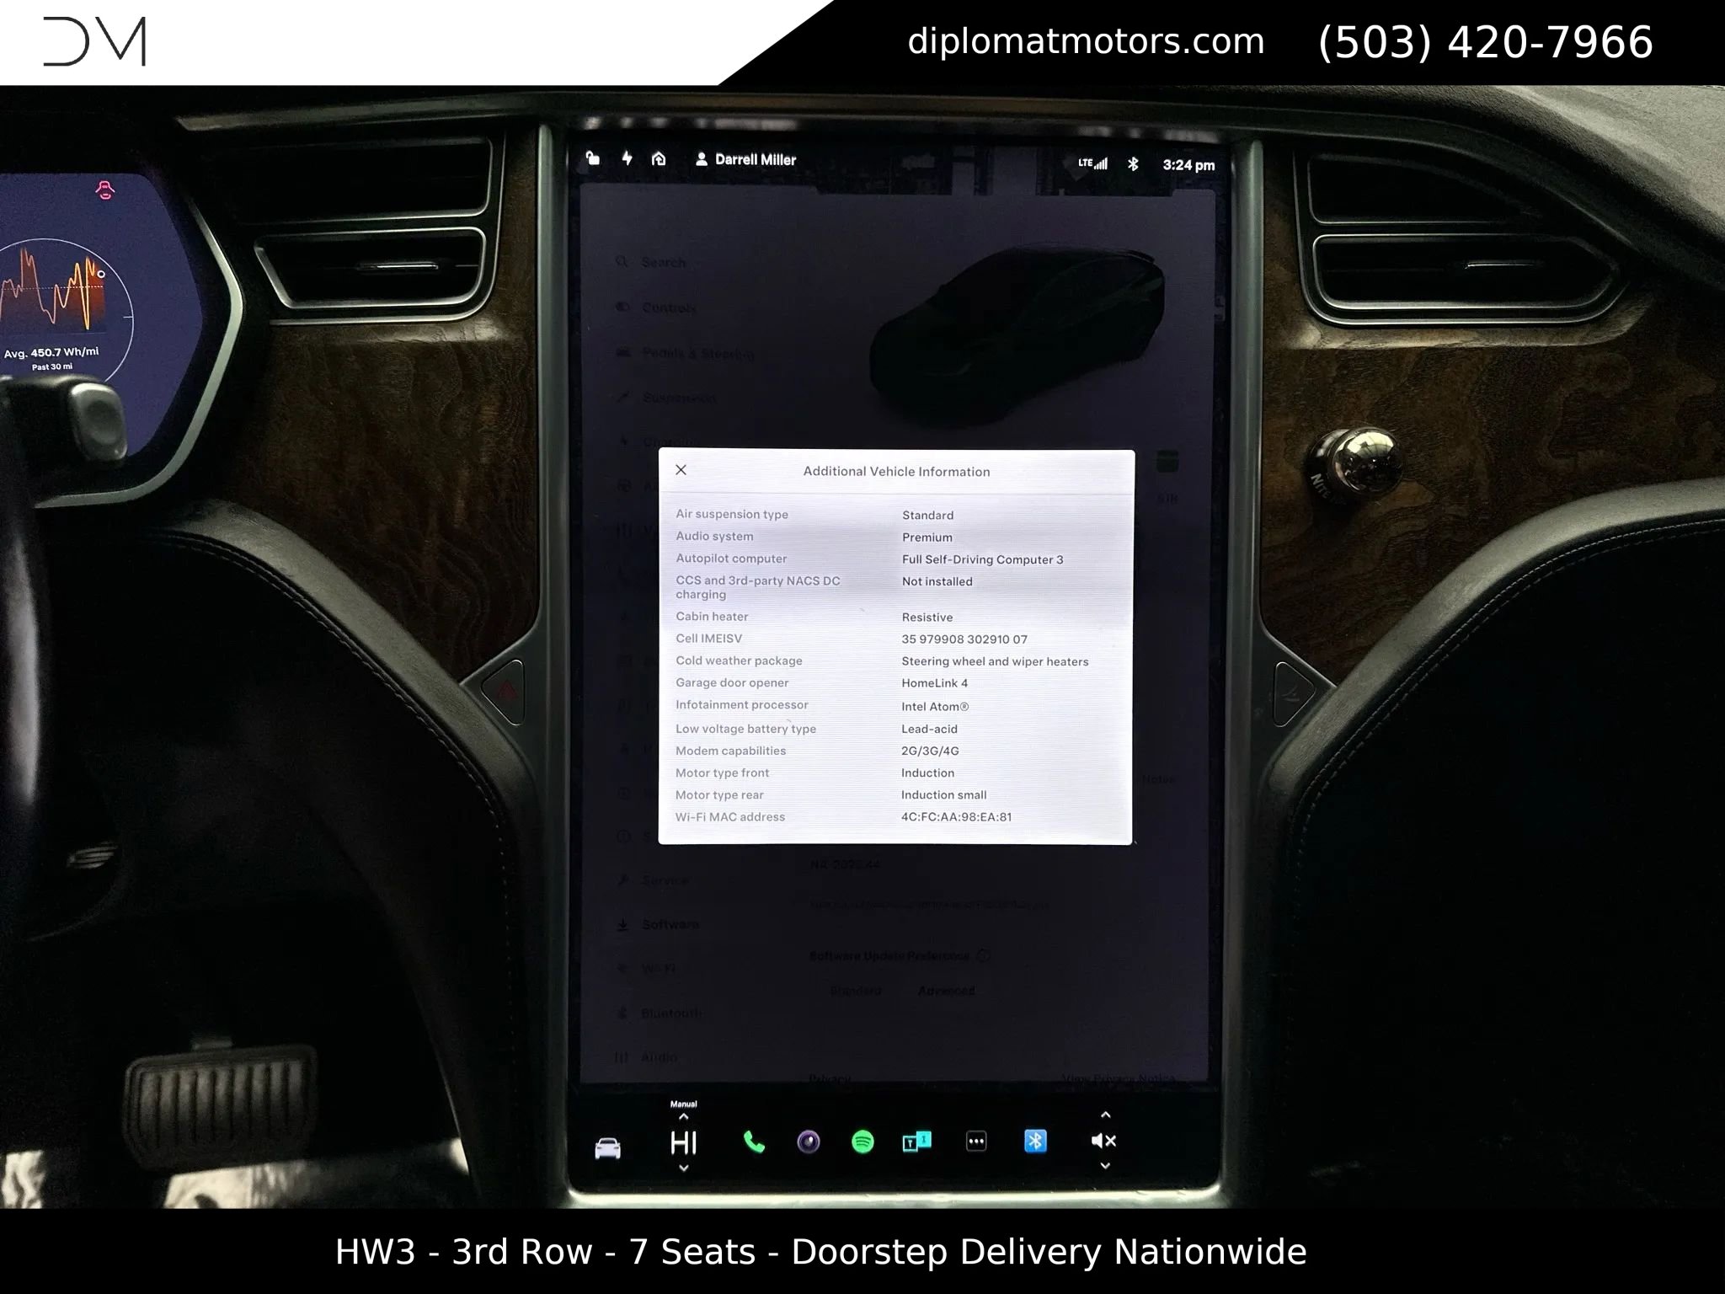This screenshot has height=1294, width=1725.
Task: Raise cabin temperature with up chevron
Action: (683, 1117)
